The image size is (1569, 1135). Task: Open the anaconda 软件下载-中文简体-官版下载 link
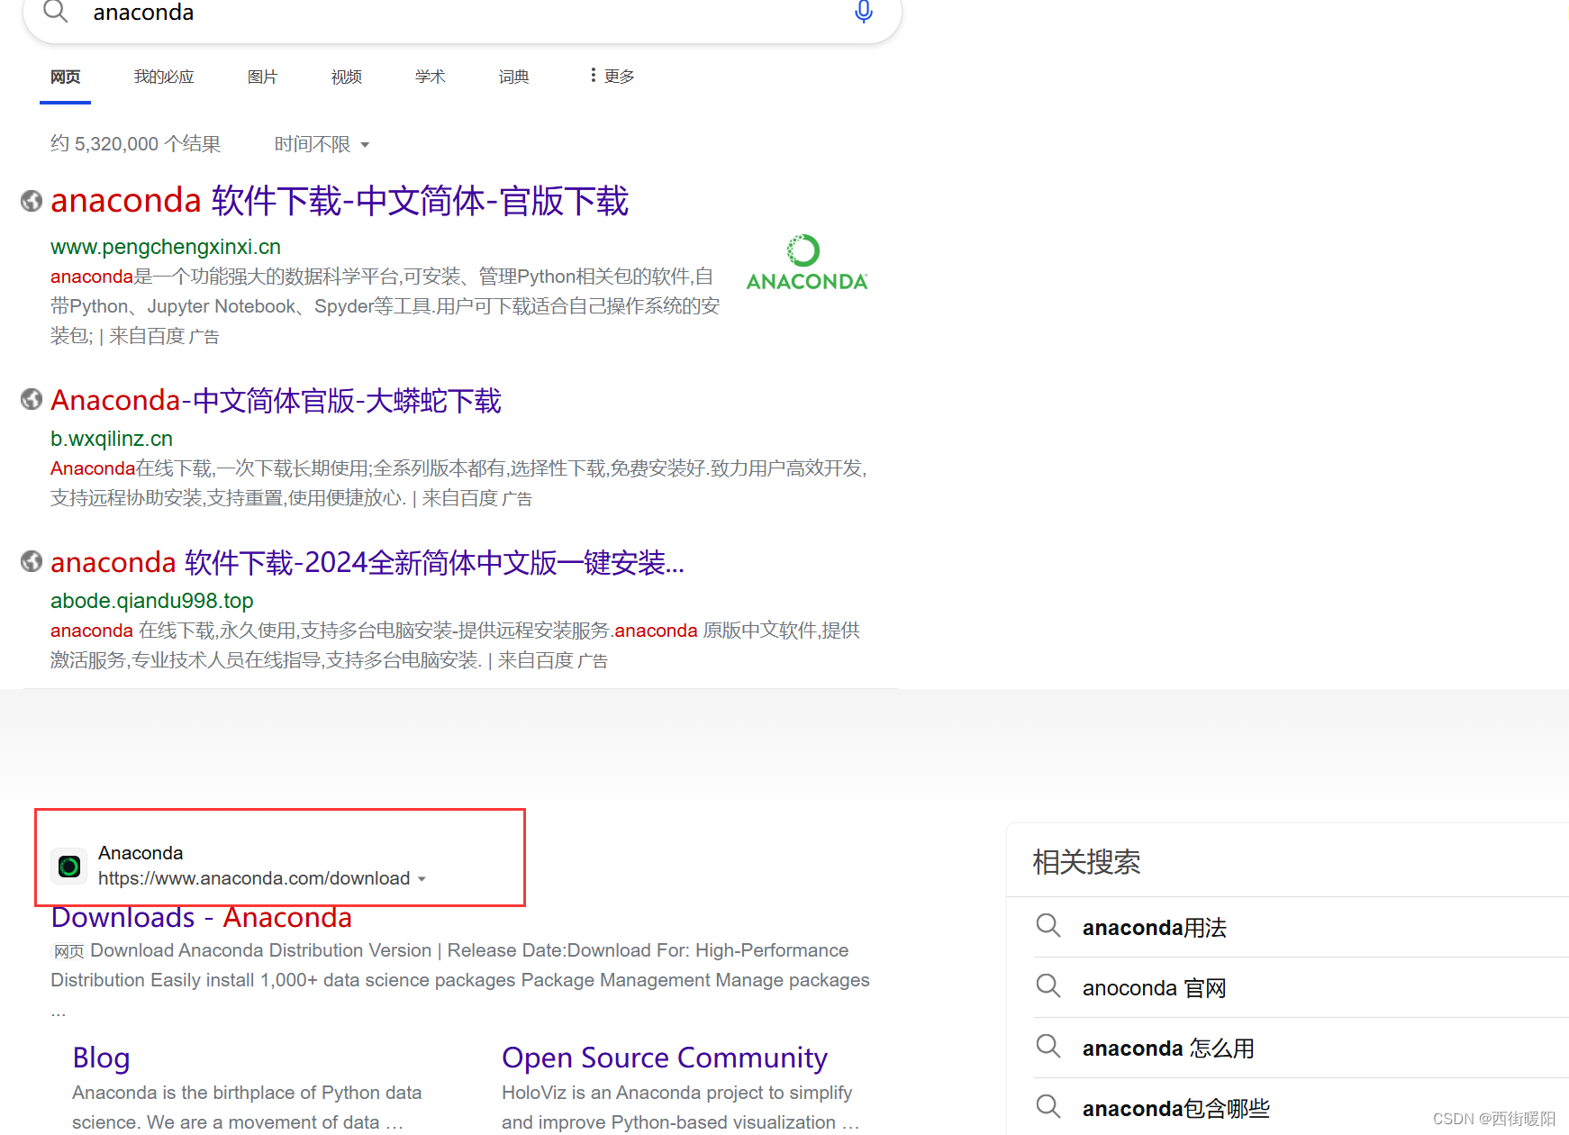(x=340, y=201)
